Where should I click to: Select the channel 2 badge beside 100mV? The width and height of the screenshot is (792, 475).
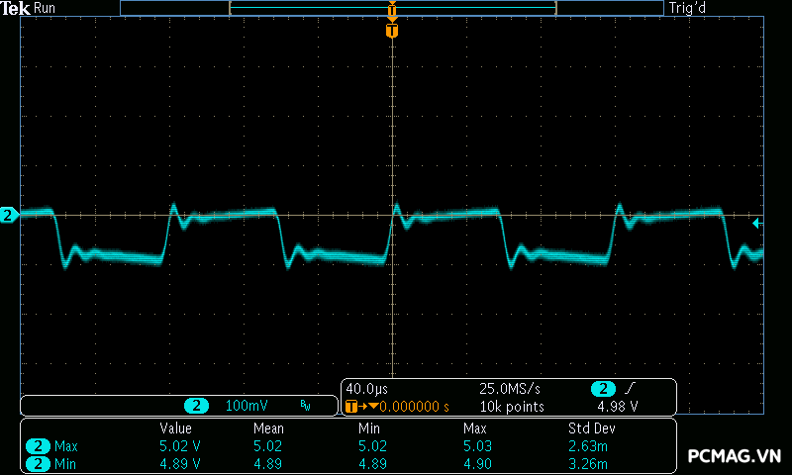tap(197, 406)
